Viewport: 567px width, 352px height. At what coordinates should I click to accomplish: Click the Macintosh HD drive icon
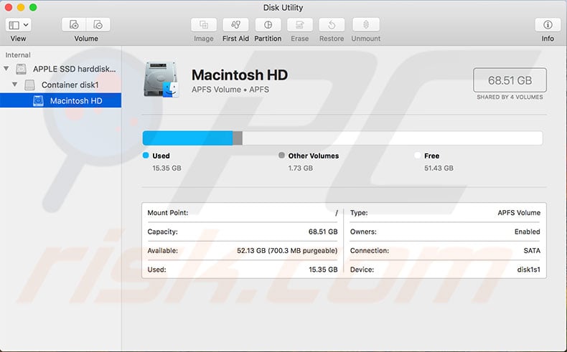[161, 80]
